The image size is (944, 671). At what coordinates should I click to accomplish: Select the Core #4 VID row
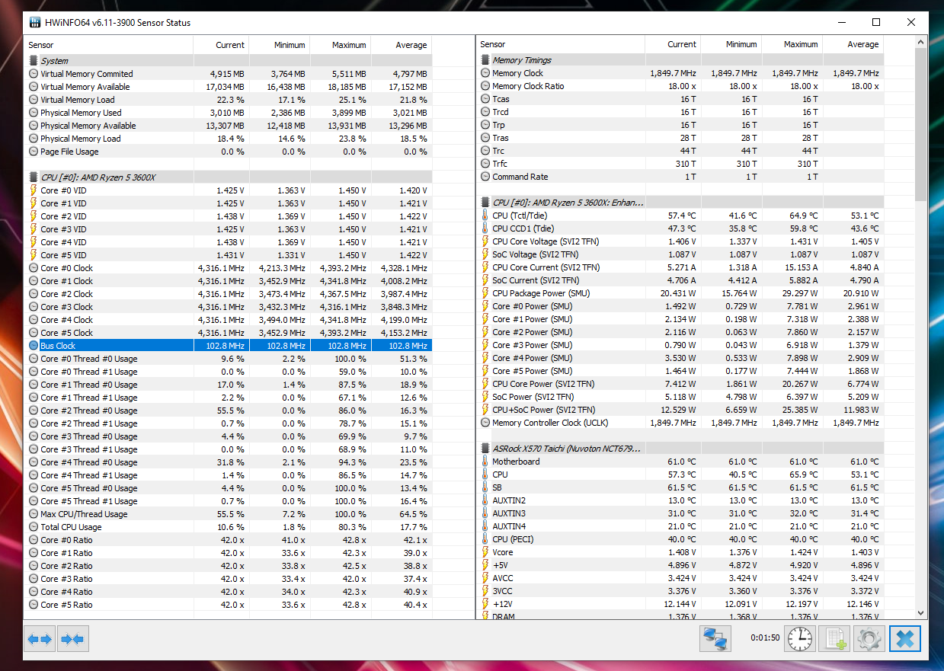pos(228,242)
